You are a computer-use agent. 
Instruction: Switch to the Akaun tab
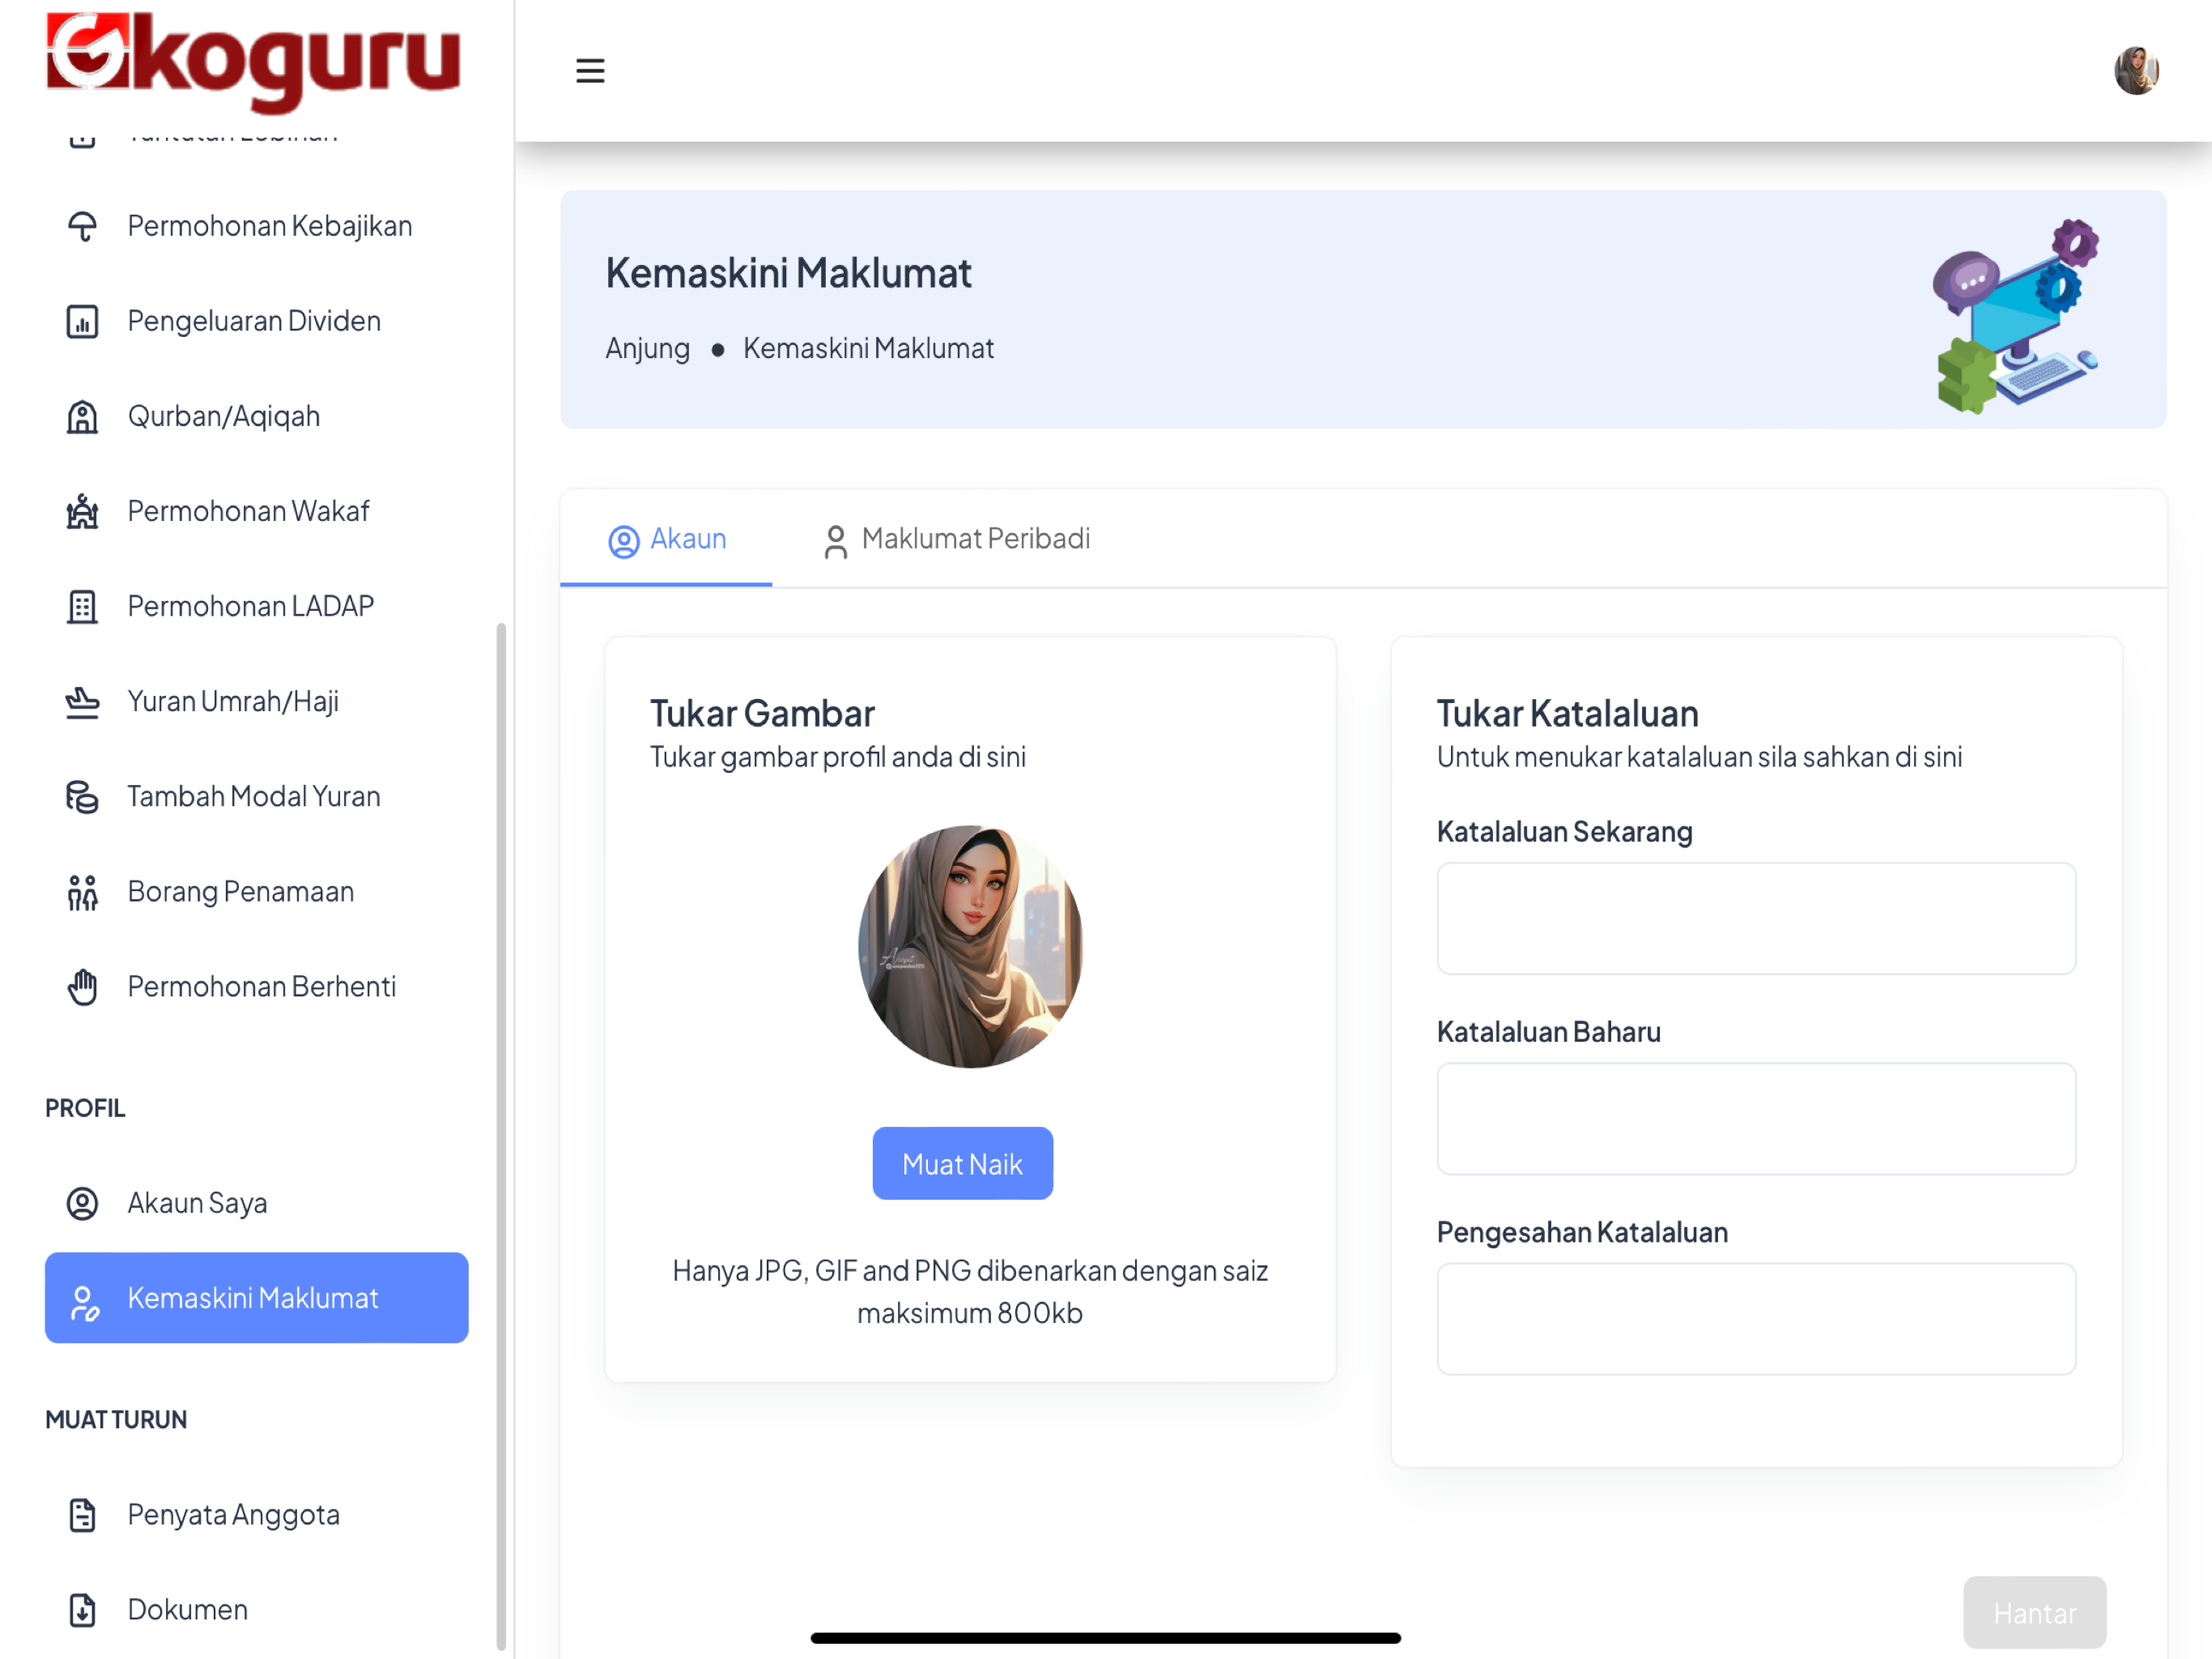pos(666,539)
